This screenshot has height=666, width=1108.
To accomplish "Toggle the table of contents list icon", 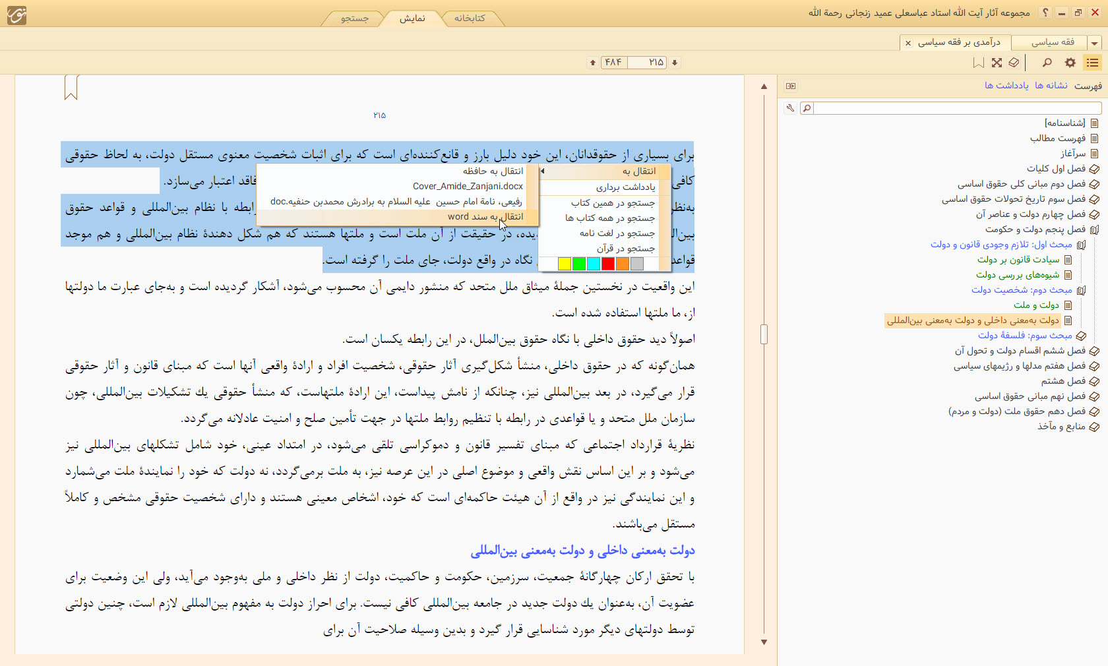I will pos(1093,63).
